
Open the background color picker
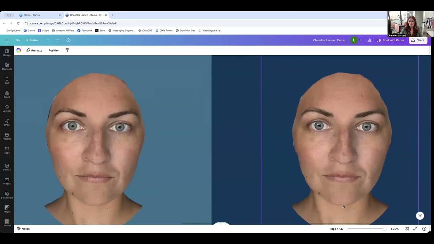point(19,50)
